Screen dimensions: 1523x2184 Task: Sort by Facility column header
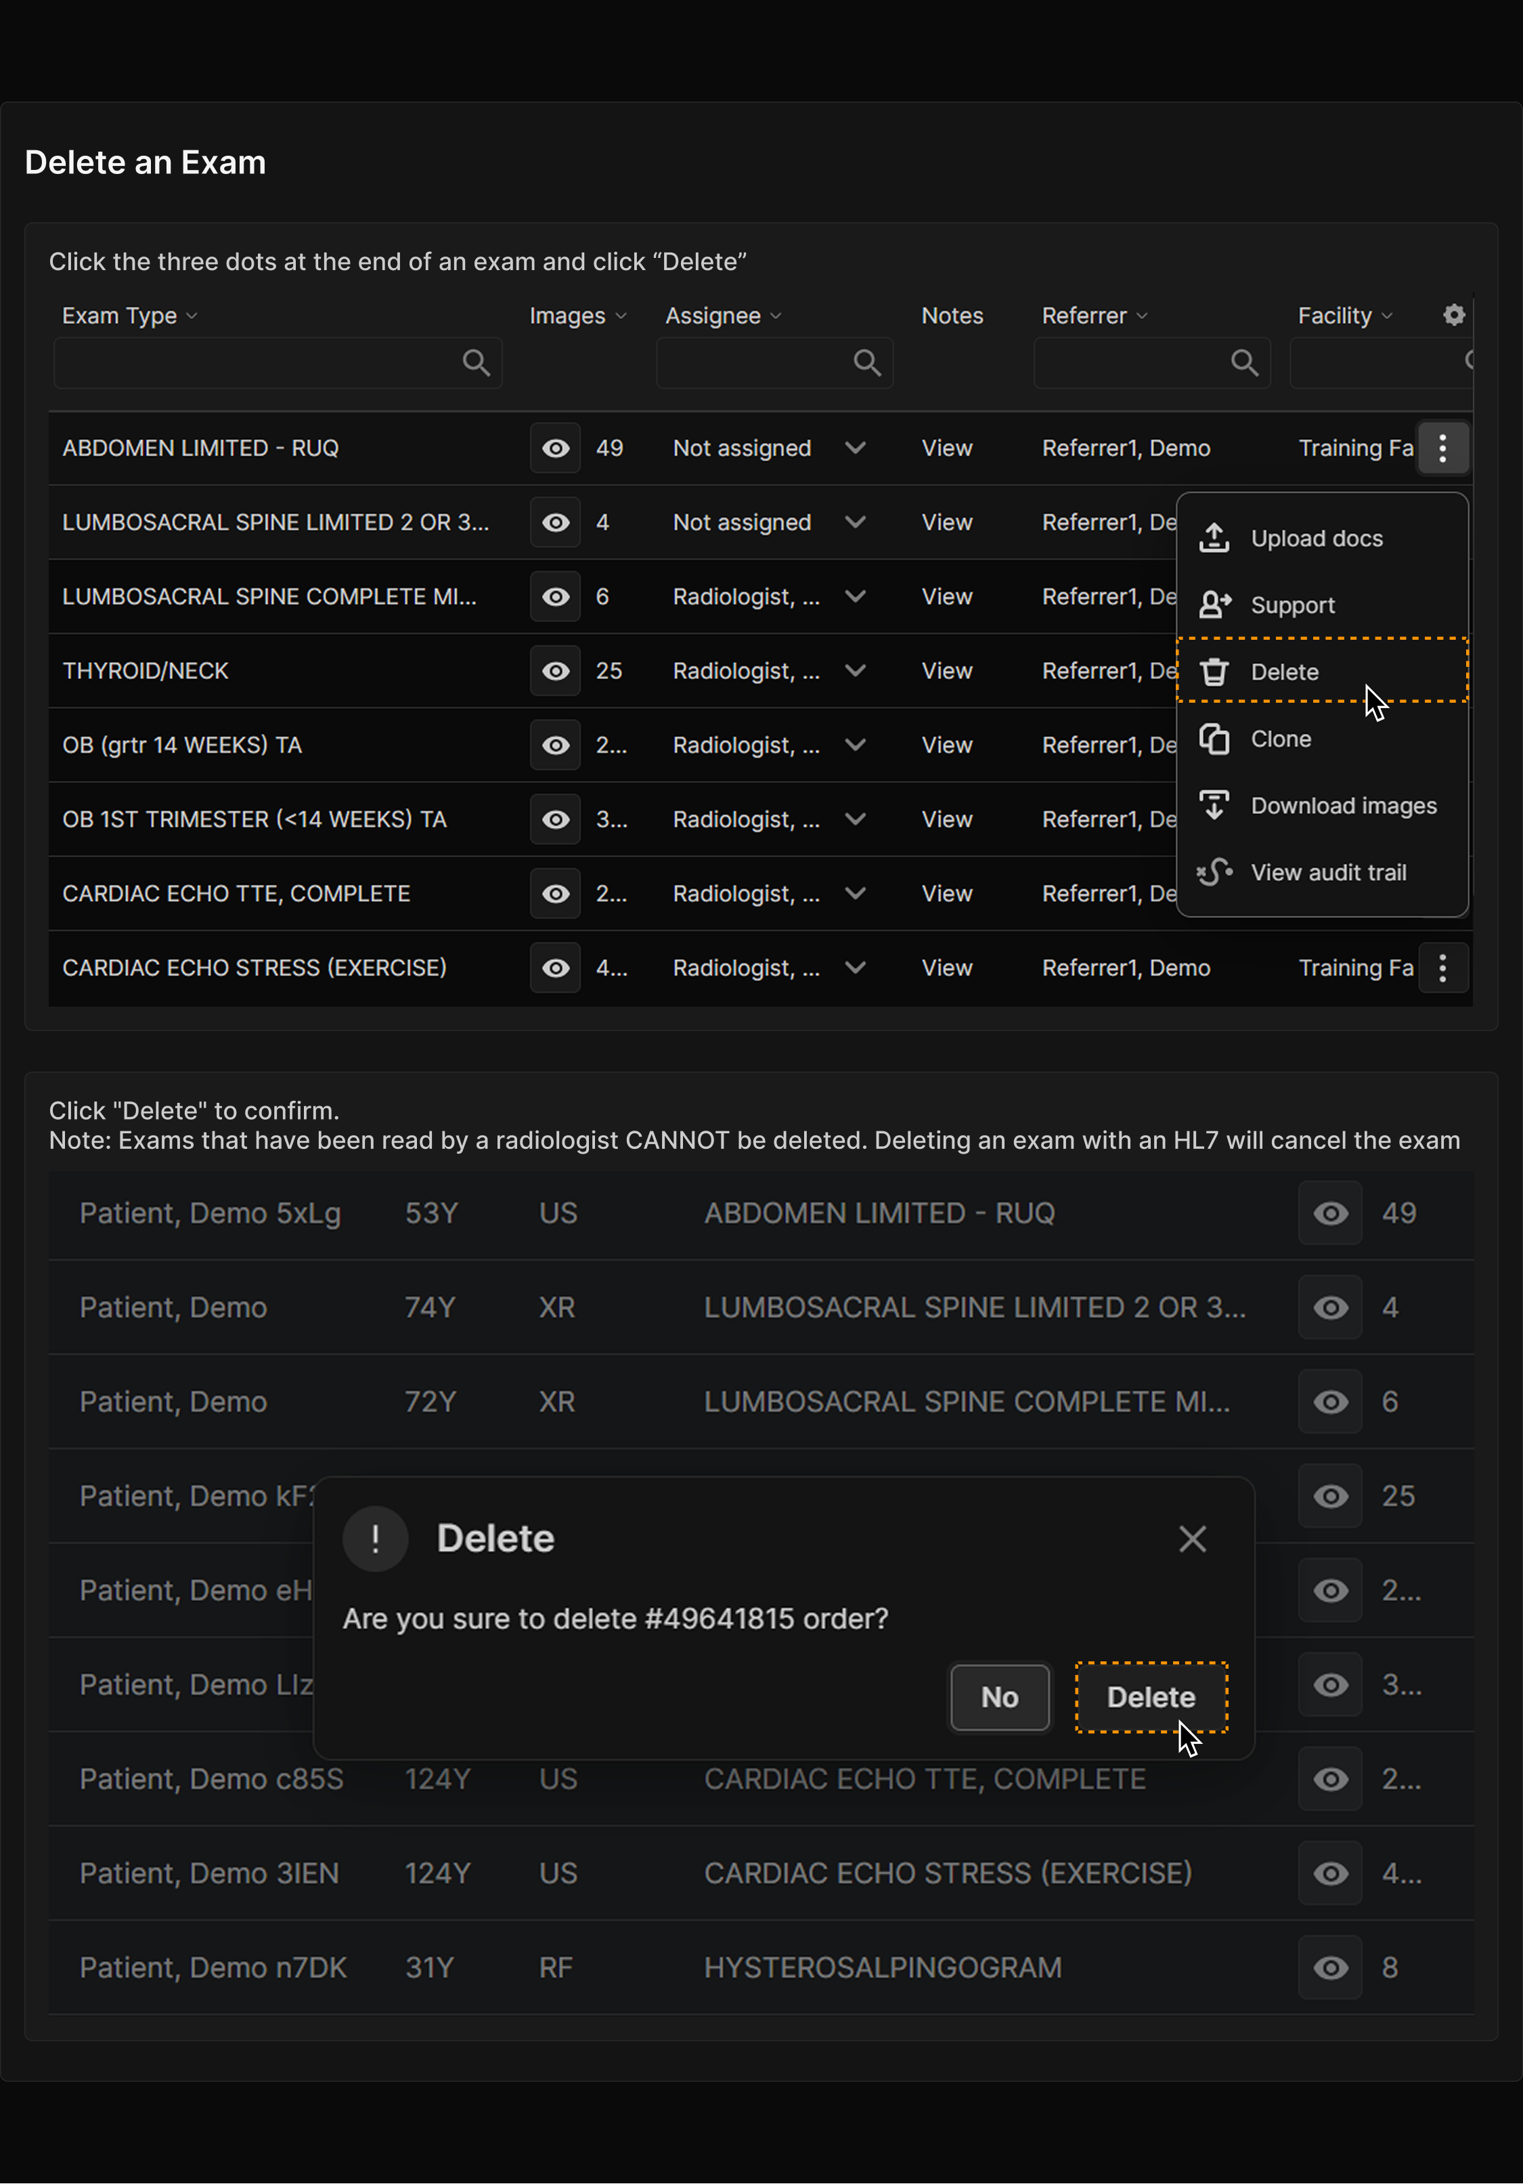pyautogui.click(x=1345, y=315)
